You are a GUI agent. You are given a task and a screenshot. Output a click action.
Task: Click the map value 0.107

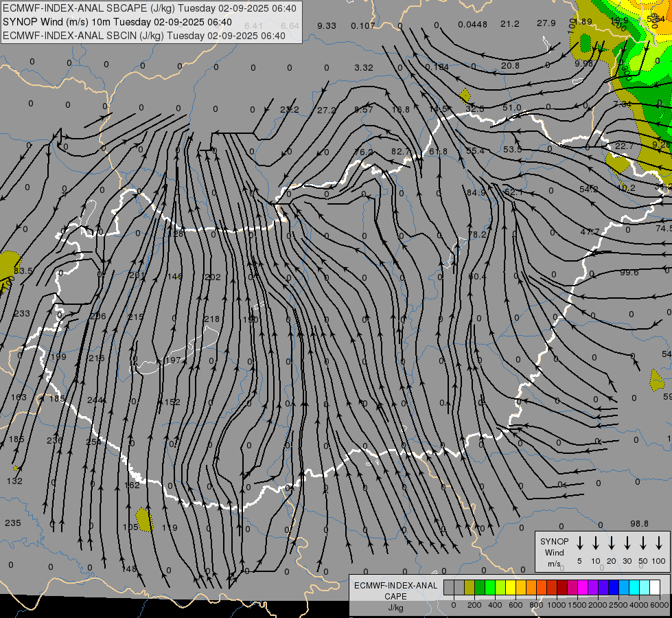click(x=363, y=25)
